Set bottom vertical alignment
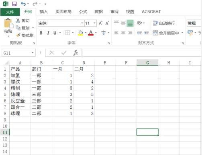This screenshot has width=202, height=155. (130, 23)
